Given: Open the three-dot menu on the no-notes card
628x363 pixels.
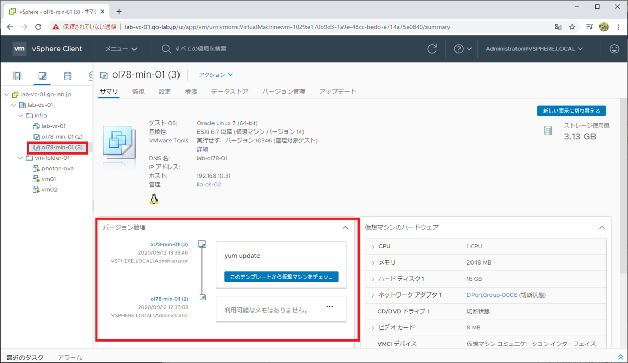Looking at the screenshot, I should click(330, 307).
